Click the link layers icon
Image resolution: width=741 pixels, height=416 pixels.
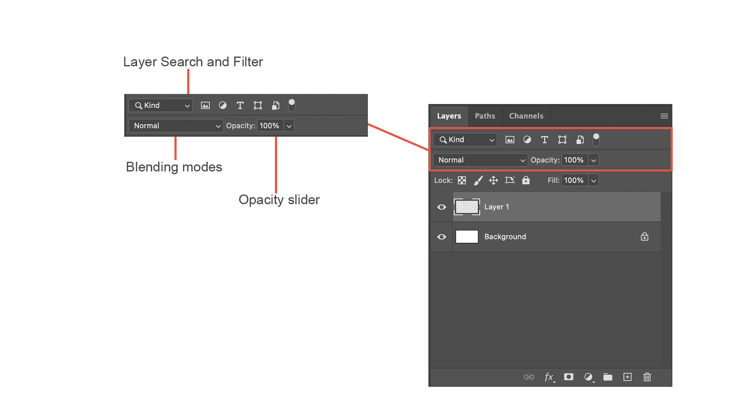click(x=529, y=377)
